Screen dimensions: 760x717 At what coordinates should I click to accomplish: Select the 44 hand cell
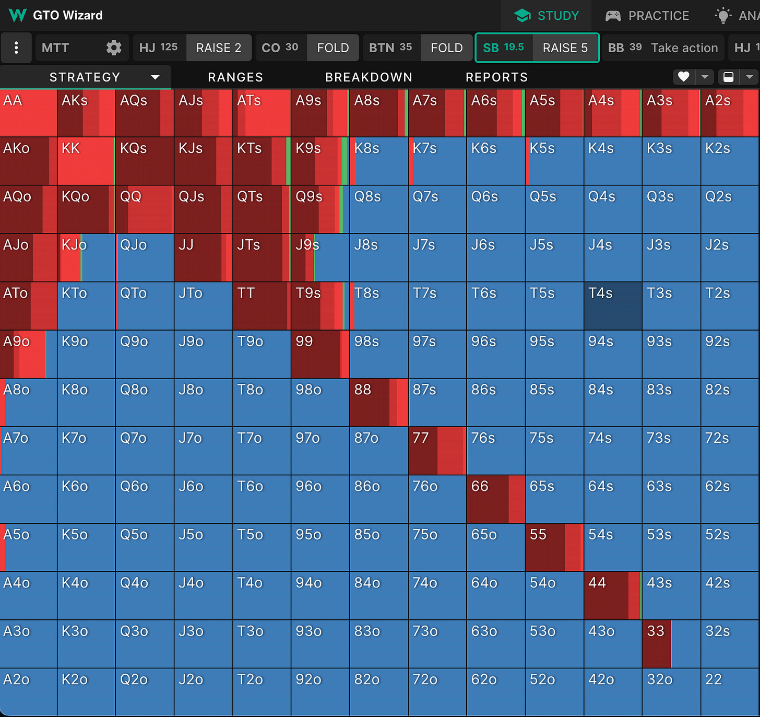click(613, 596)
